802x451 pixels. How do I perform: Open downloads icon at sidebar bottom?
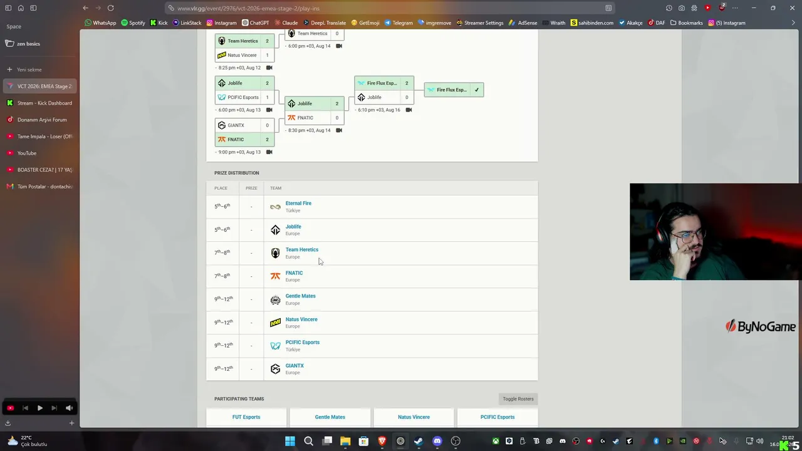(x=8, y=423)
